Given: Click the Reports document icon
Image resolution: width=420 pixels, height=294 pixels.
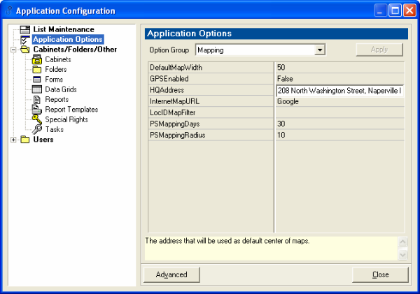Looking at the screenshot, I should pyautogui.click(x=37, y=99).
